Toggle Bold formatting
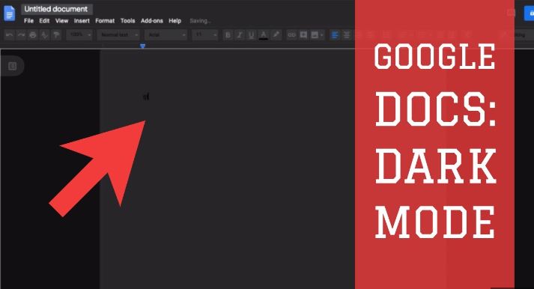Screen dimensions: 534x289 click(228, 34)
